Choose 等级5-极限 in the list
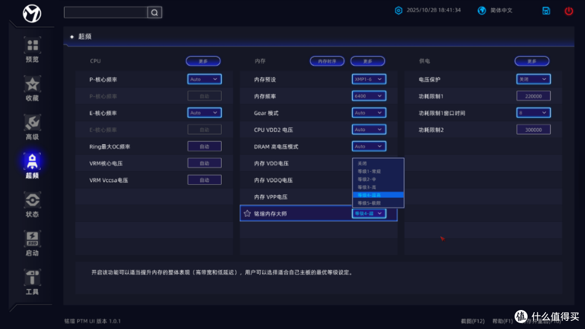The height and width of the screenshot is (329, 585). point(378,203)
